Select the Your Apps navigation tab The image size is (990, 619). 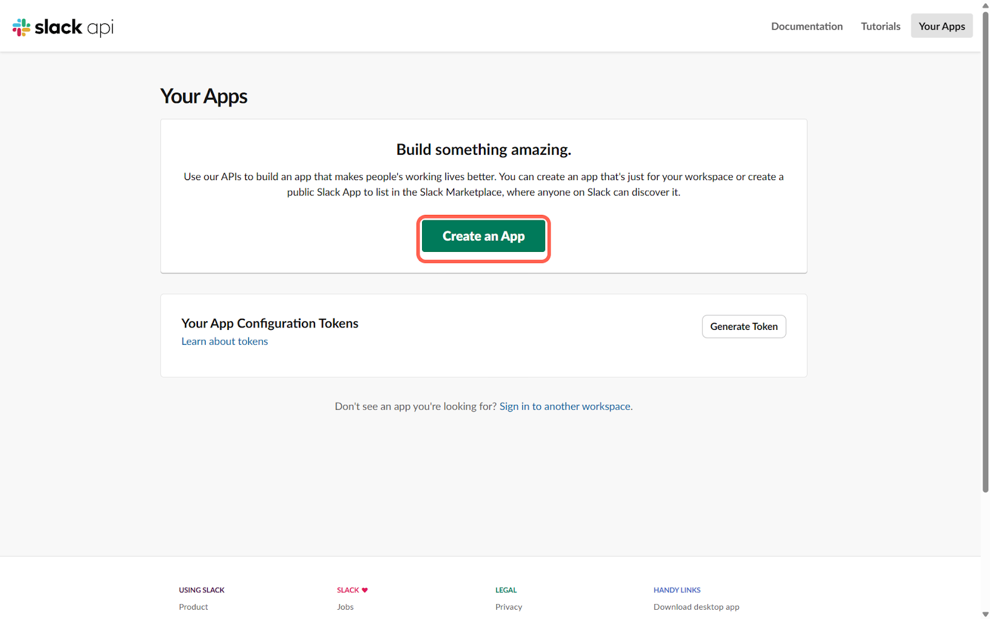point(941,26)
